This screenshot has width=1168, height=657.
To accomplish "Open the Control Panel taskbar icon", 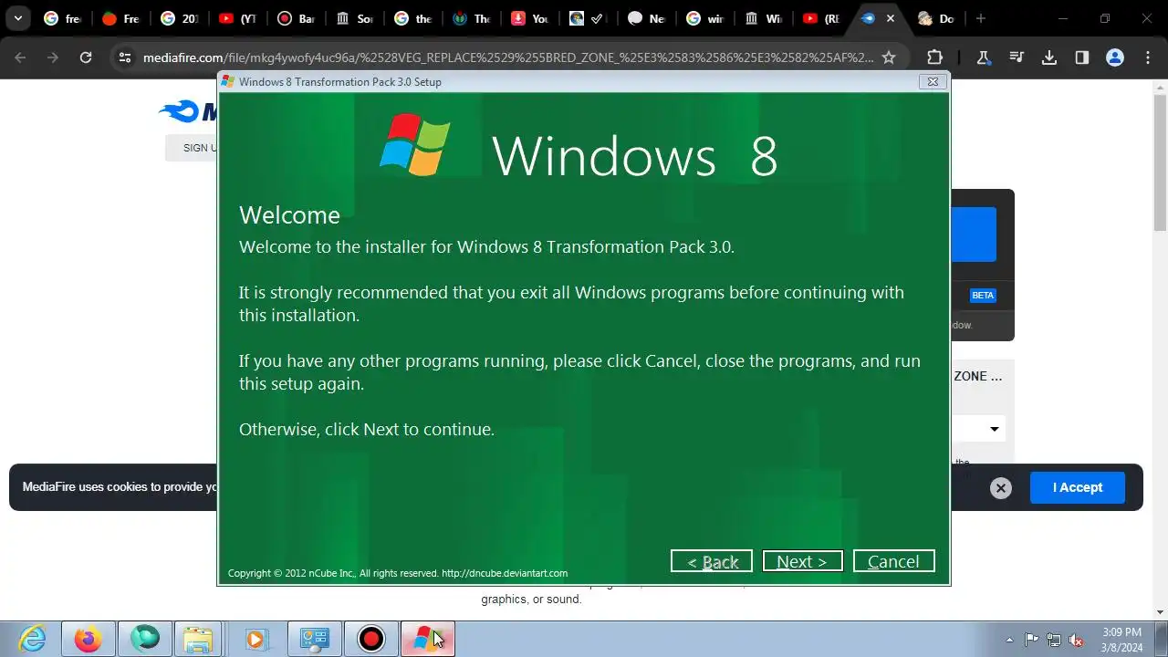I will coord(315,639).
